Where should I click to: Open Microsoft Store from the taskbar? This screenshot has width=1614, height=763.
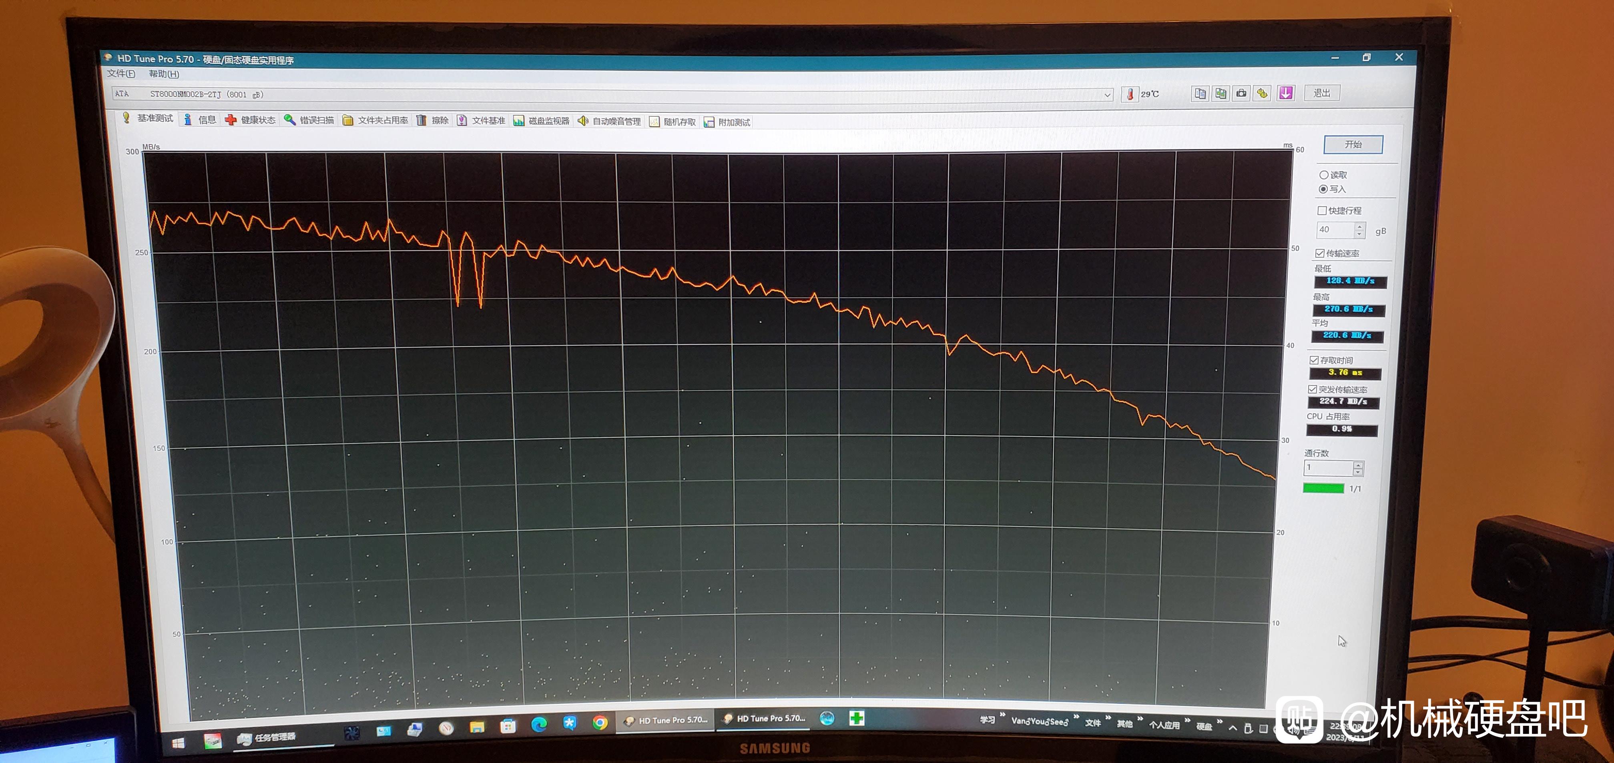pos(508,726)
